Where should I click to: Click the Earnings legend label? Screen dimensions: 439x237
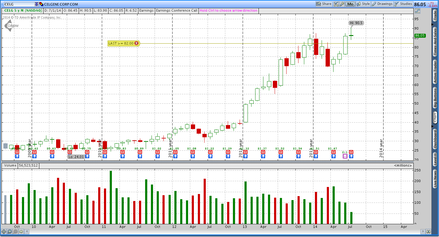point(146,10)
